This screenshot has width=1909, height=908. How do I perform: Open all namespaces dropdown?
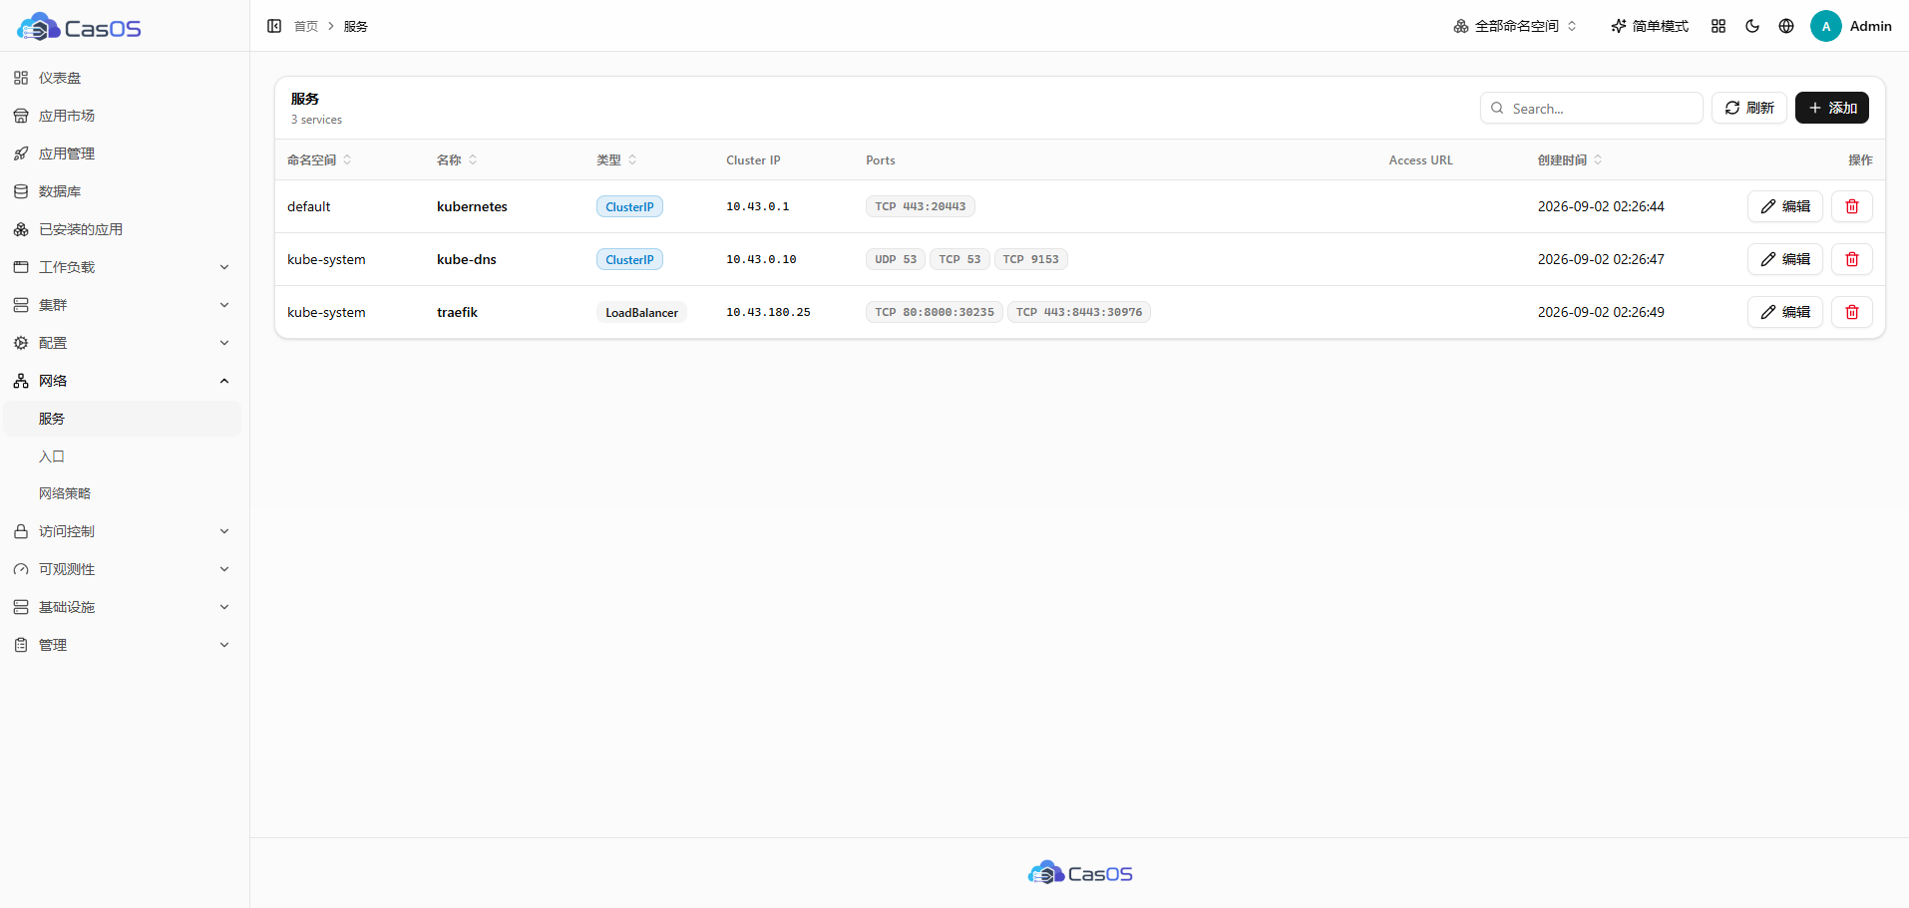[1516, 26]
